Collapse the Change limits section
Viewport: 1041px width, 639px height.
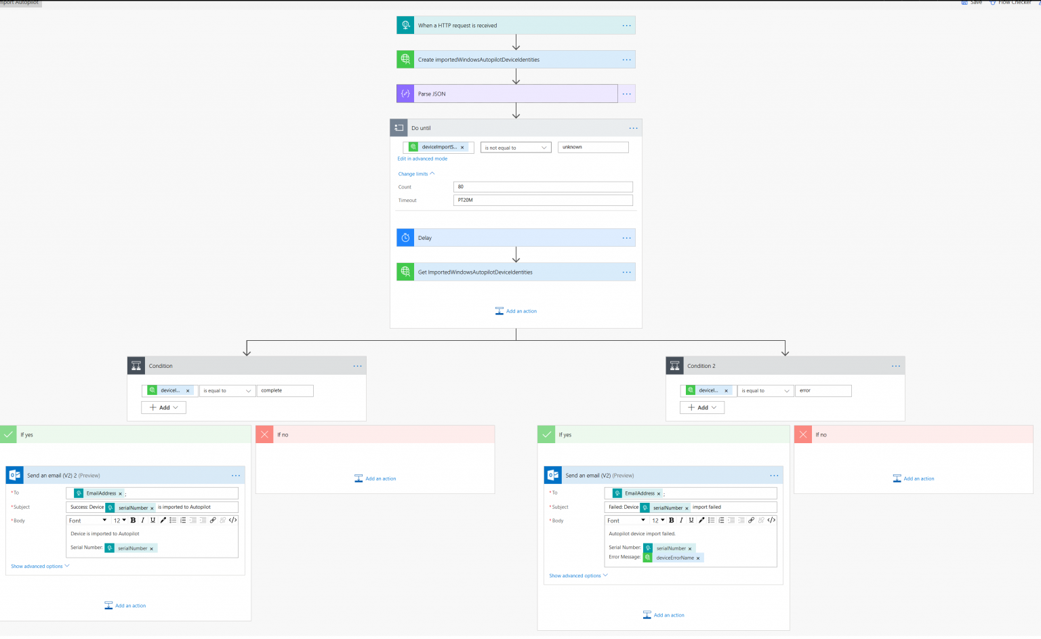[415, 173]
